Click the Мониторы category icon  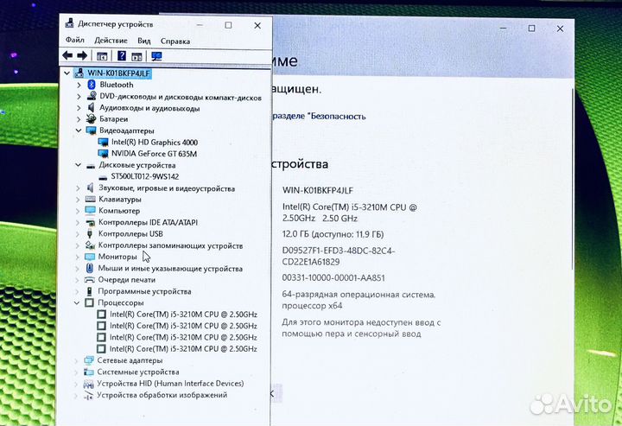click(90, 257)
